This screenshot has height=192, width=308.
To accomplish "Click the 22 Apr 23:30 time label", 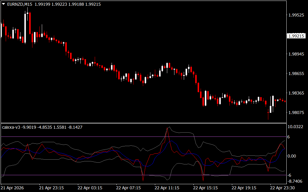I will point(282,188).
